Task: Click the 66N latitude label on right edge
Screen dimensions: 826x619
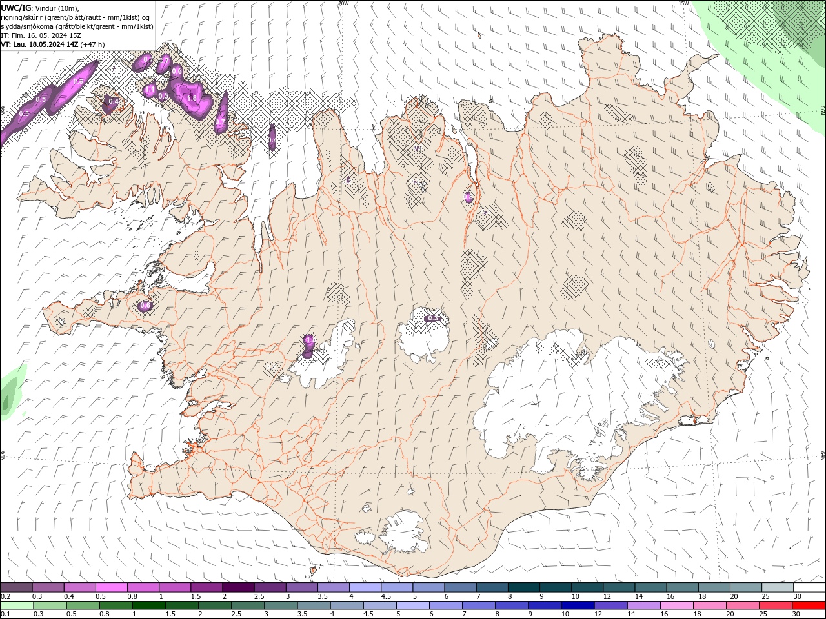Action: (x=823, y=110)
